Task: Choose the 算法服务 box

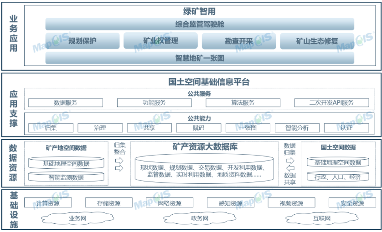Action: coord(243,103)
